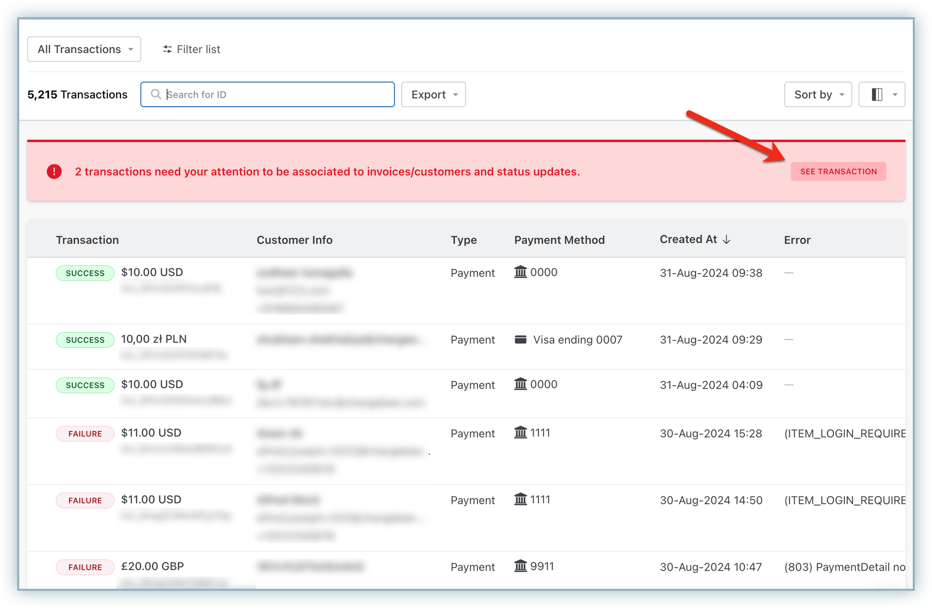Click the Payment Method column header
The width and height of the screenshot is (932, 608).
pos(559,240)
